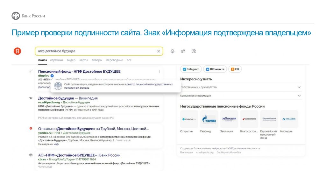This screenshot has height=183, width=326.
Task: Open the three-dot menu of first result
Action: 159,71
